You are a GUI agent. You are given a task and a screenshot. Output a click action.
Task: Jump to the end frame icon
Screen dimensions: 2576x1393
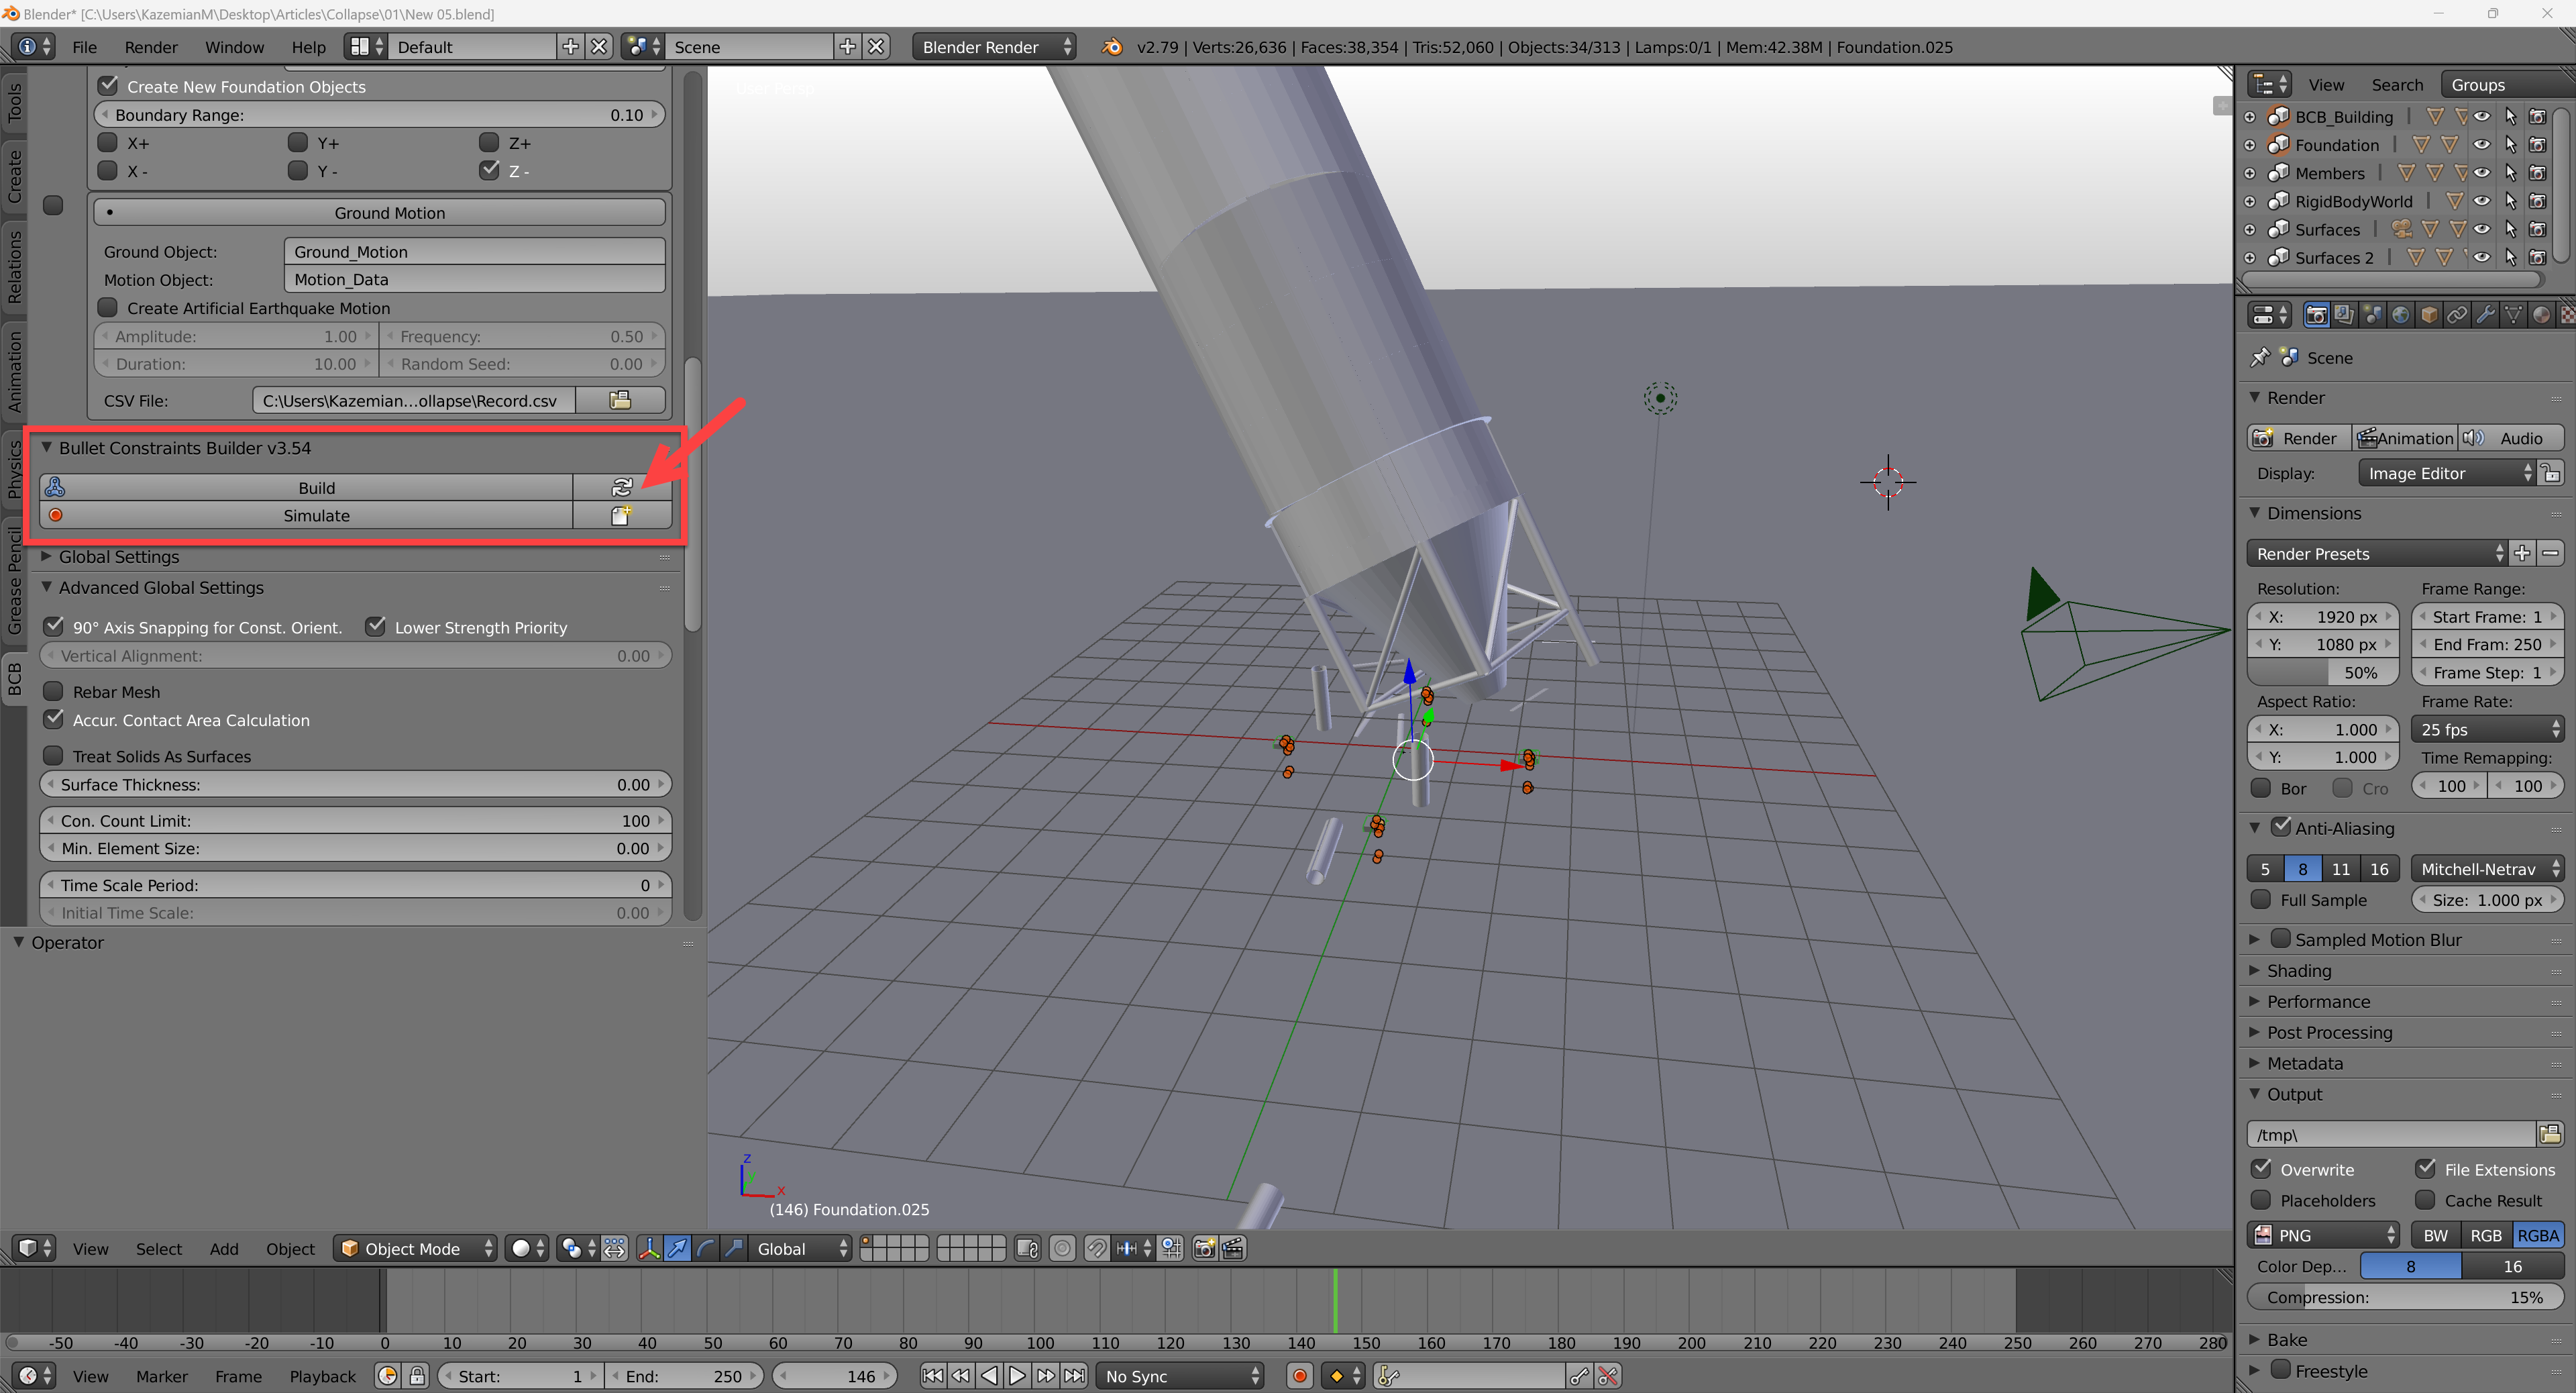coord(1074,1376)
